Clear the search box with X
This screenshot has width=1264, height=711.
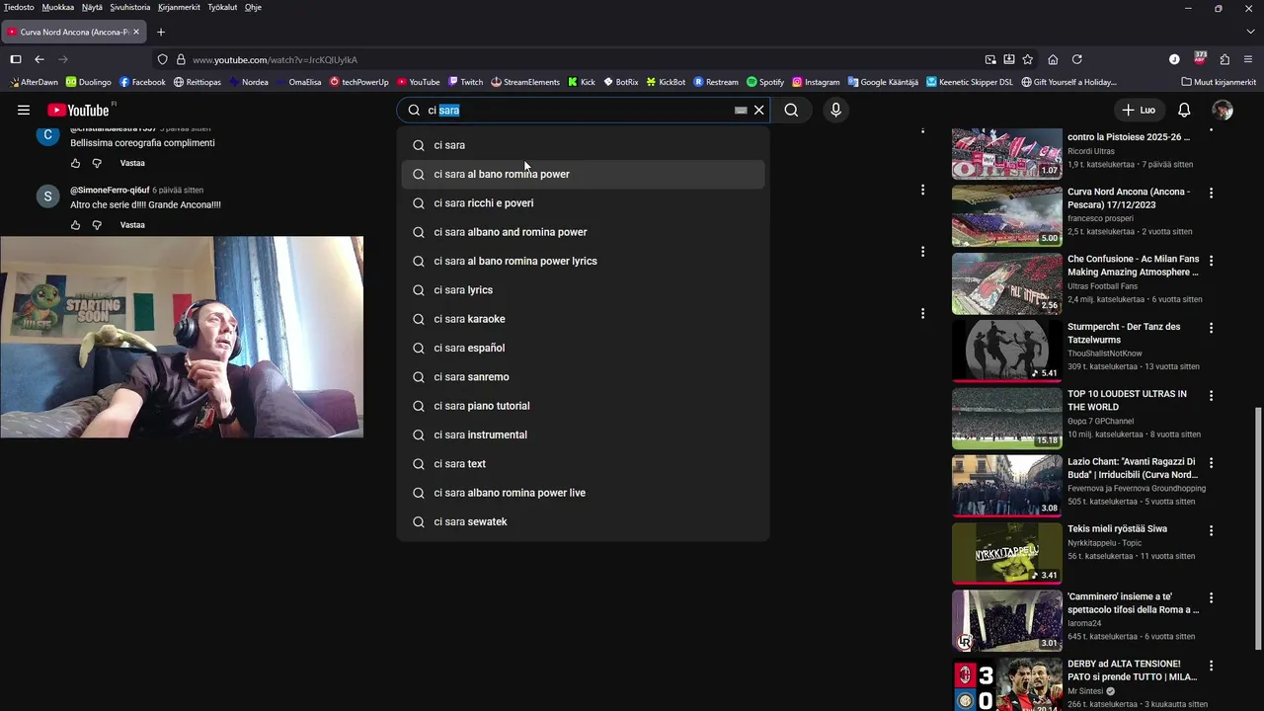coord(759,111)
